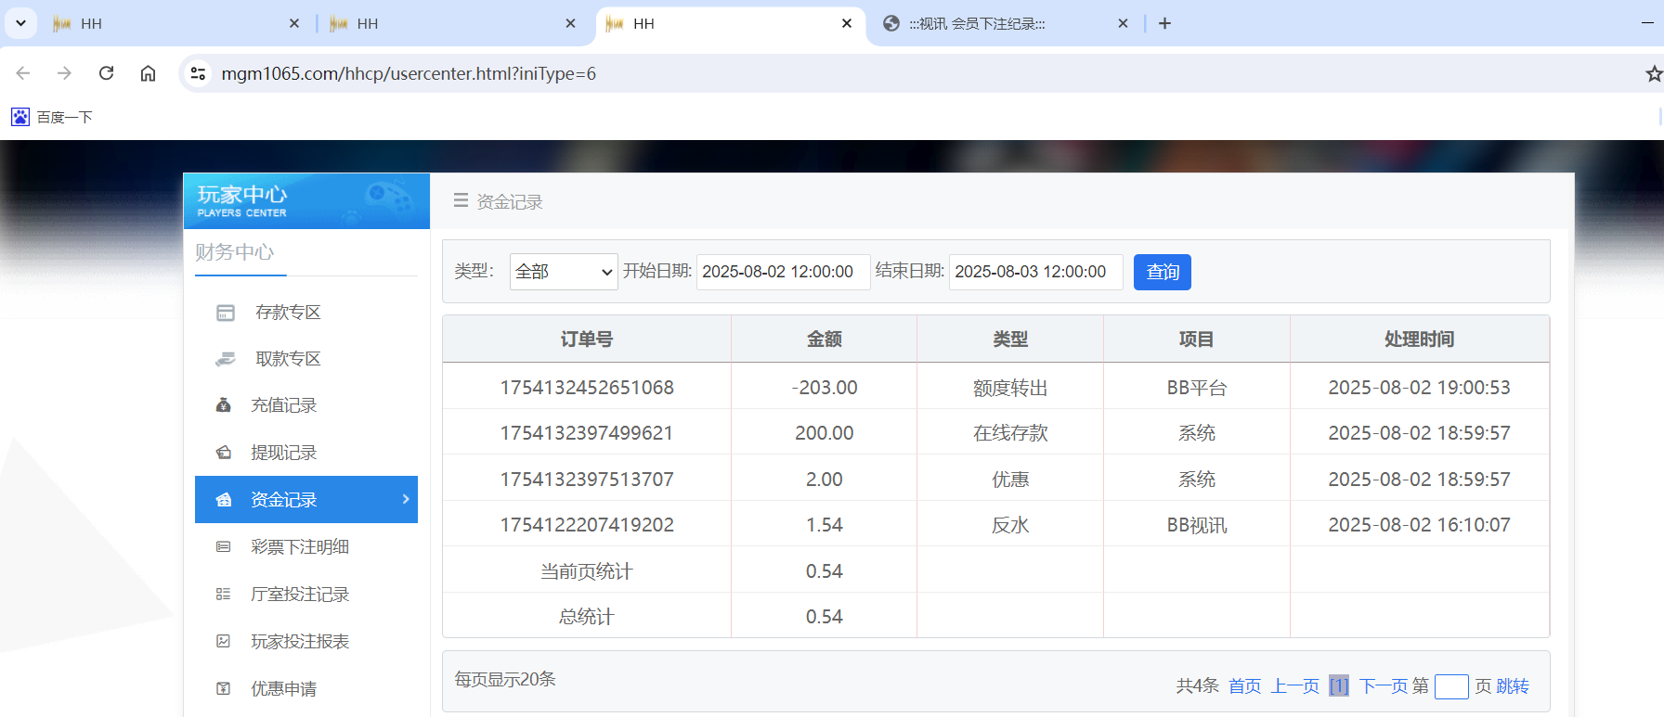Click the 资金记录 sidebar icon
The height and width of the screenshot is (717, 1664).
click(x=223, y=500)
